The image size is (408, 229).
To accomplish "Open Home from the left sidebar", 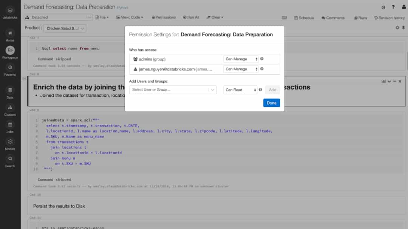I will coord(10,34).
